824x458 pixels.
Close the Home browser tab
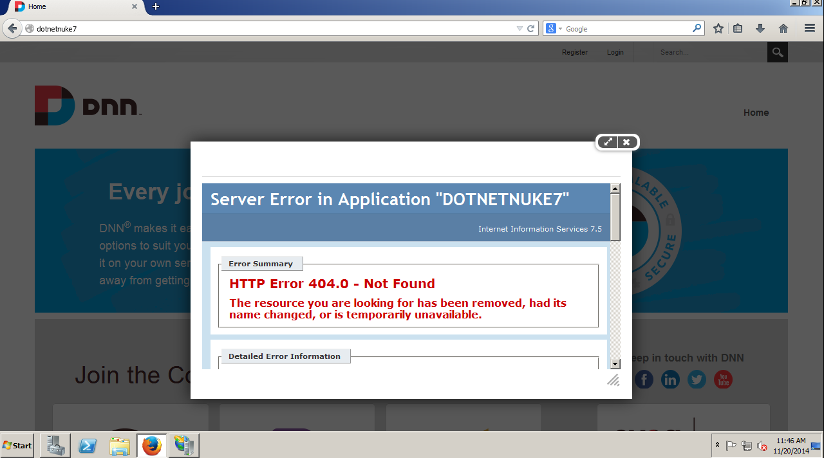coord(135,6)
